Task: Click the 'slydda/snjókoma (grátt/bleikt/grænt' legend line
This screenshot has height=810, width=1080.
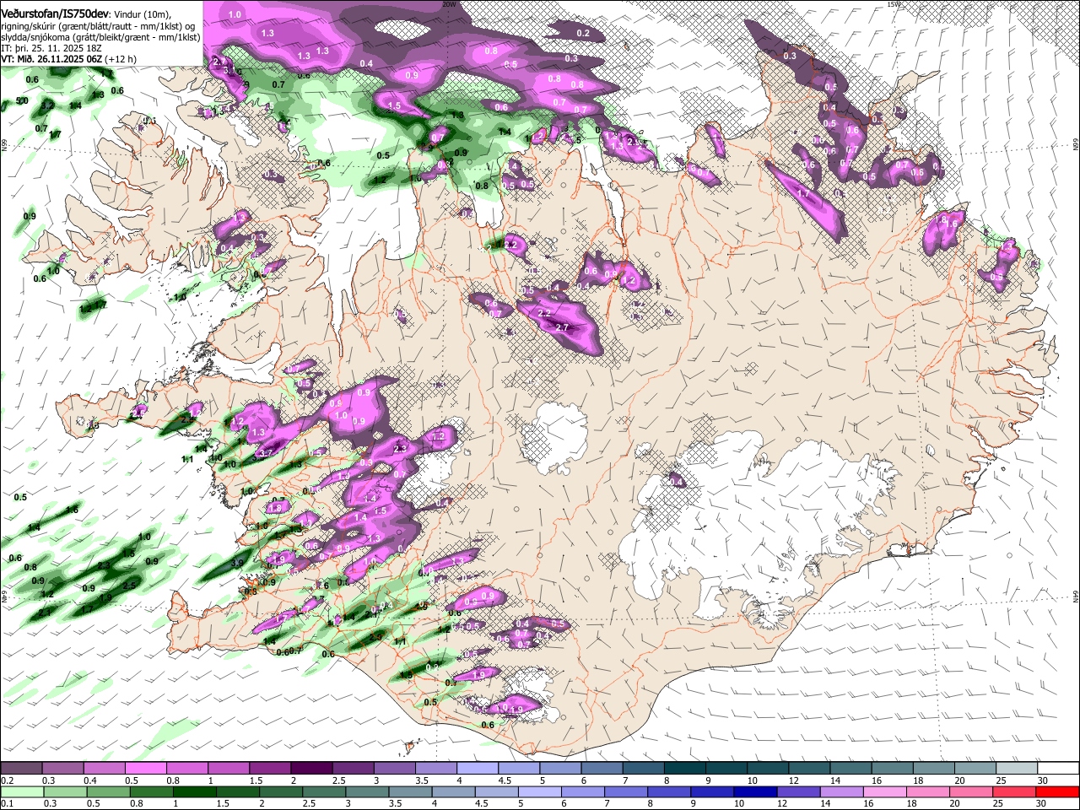Action: [100, 37]
